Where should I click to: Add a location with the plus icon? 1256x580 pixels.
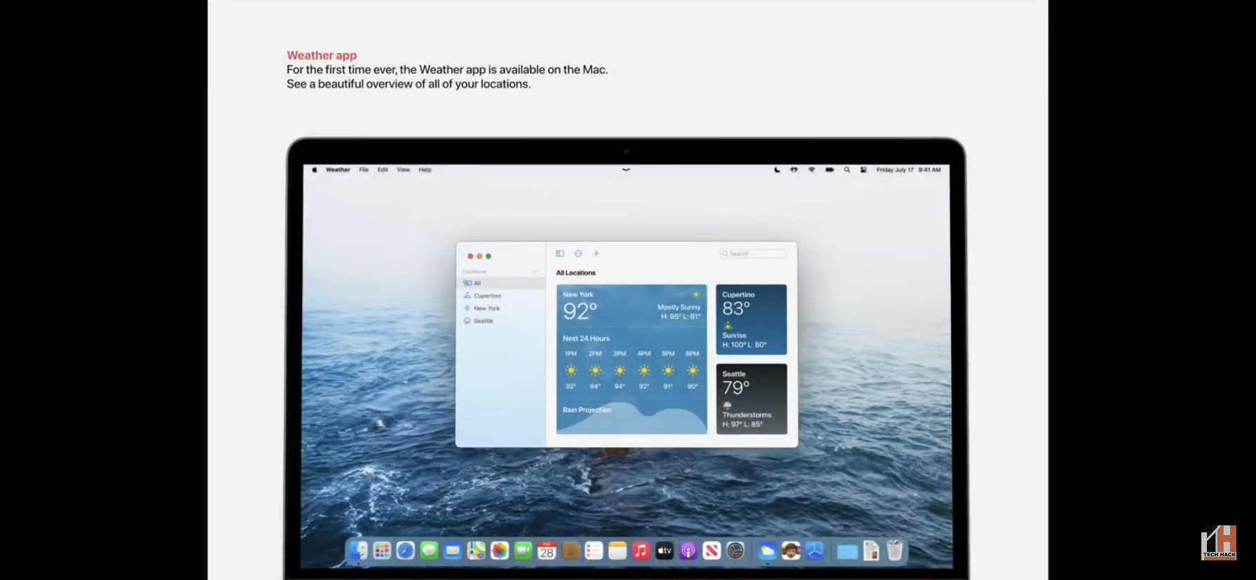[596, 254]
